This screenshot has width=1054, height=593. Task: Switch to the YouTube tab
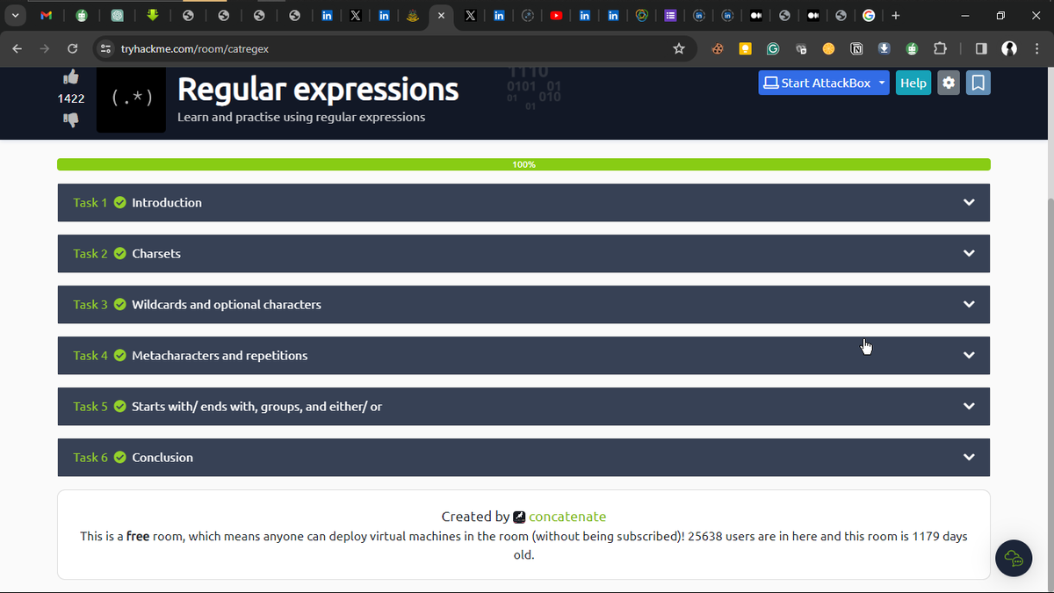556,16
